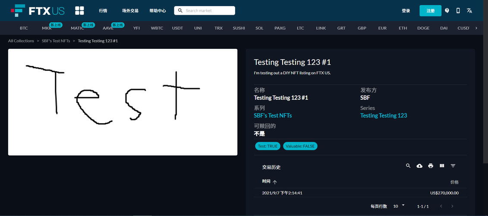
Task: Select BTC in the ticker bar
Action: pyautogui.click(x=24, y=28)
